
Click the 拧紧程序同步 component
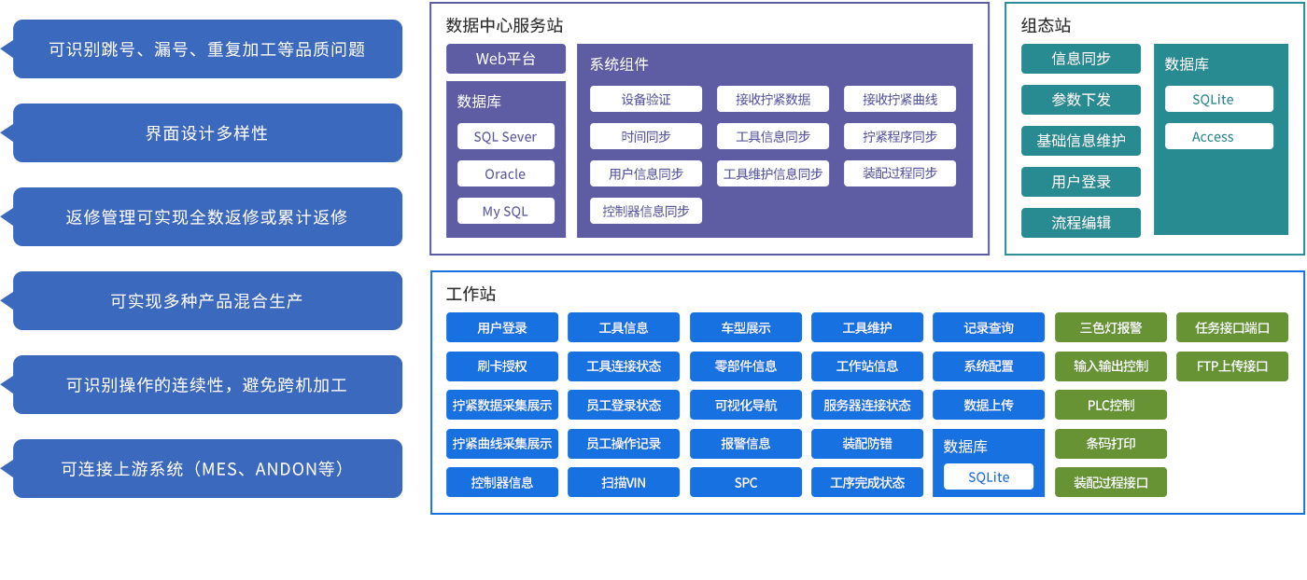pyautogui.click(x=900, y=136)
